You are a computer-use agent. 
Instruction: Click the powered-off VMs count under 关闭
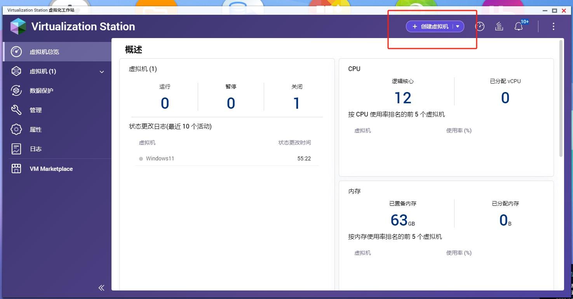297,103
